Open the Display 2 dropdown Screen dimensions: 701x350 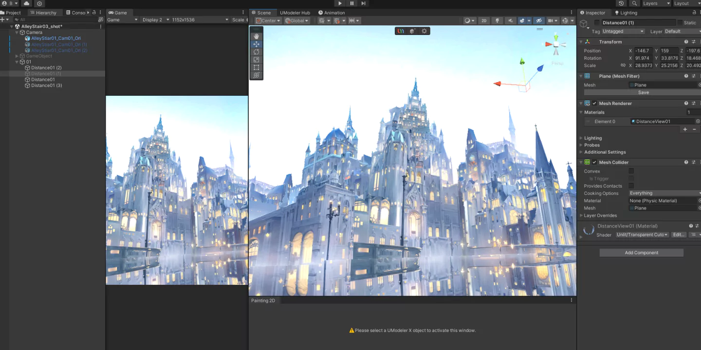click(x=156, y=20)
